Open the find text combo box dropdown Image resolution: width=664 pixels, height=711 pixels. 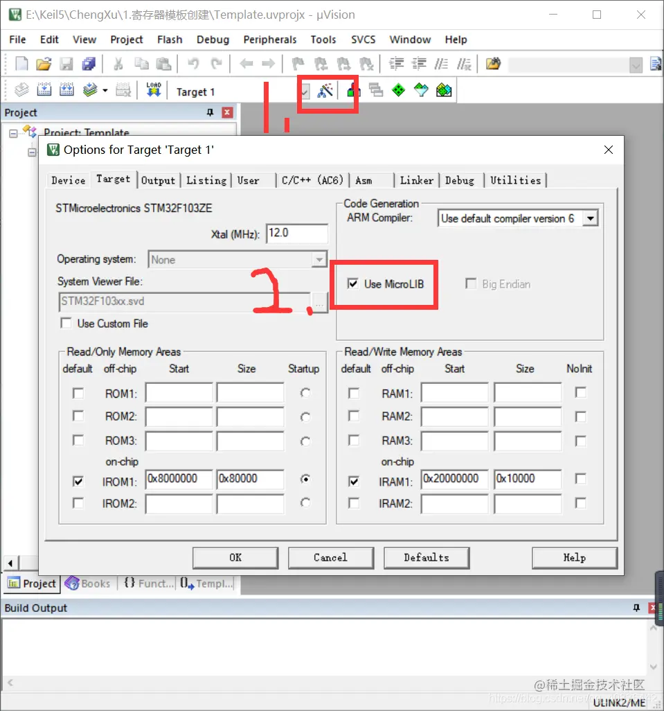click(636, 65)
